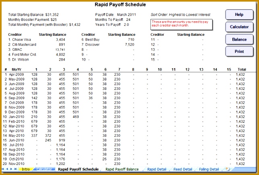Select creditor '1. Chase Visa'
Viewport: 259px width, 175px height.
pyautogui.click(x=19, y=39)
